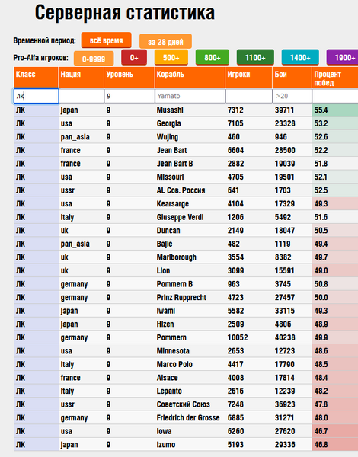Sort by Процент побед column header
Screen dimensions: 358x457
click(x=335, y=78)
